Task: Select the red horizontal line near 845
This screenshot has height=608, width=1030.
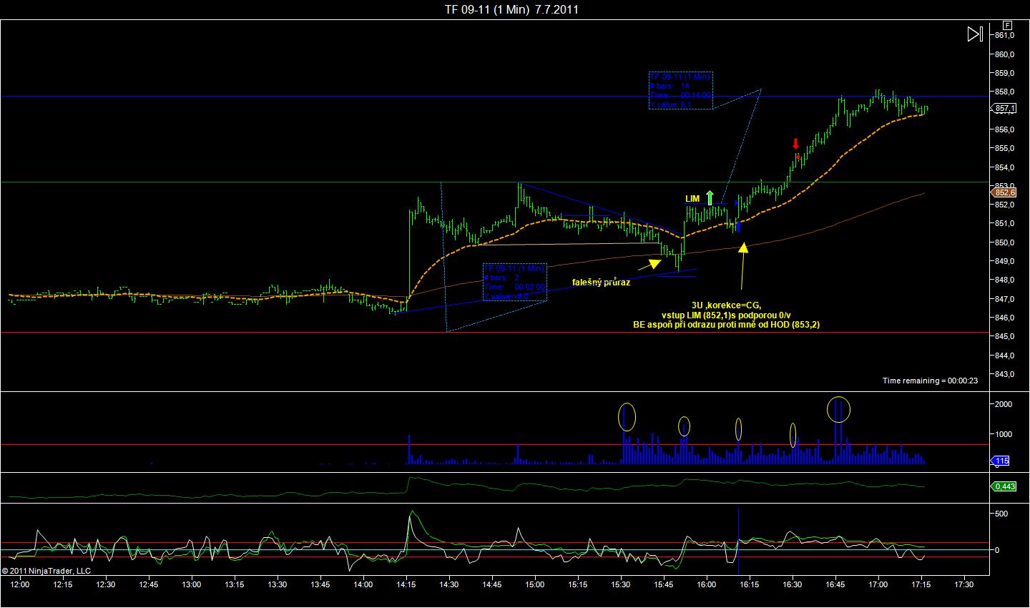Action: coord(495,333)
